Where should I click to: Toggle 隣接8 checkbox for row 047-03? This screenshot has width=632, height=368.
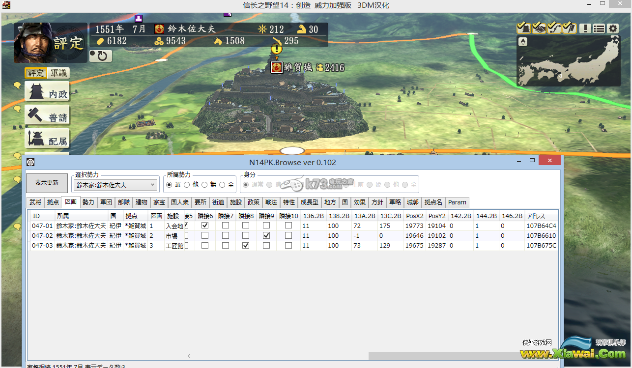(x=246, y=245)
